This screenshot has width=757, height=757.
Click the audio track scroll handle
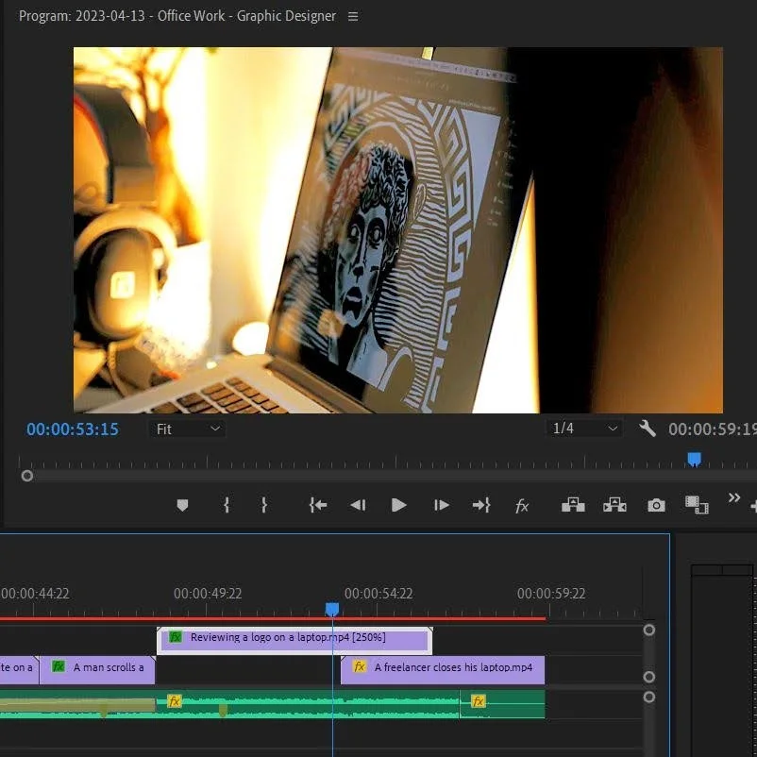(x=648, y=698)
